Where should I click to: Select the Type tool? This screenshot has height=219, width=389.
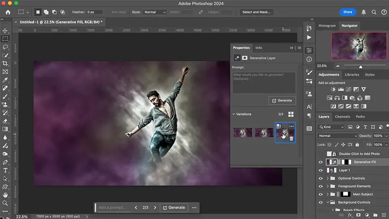point(5,170)
